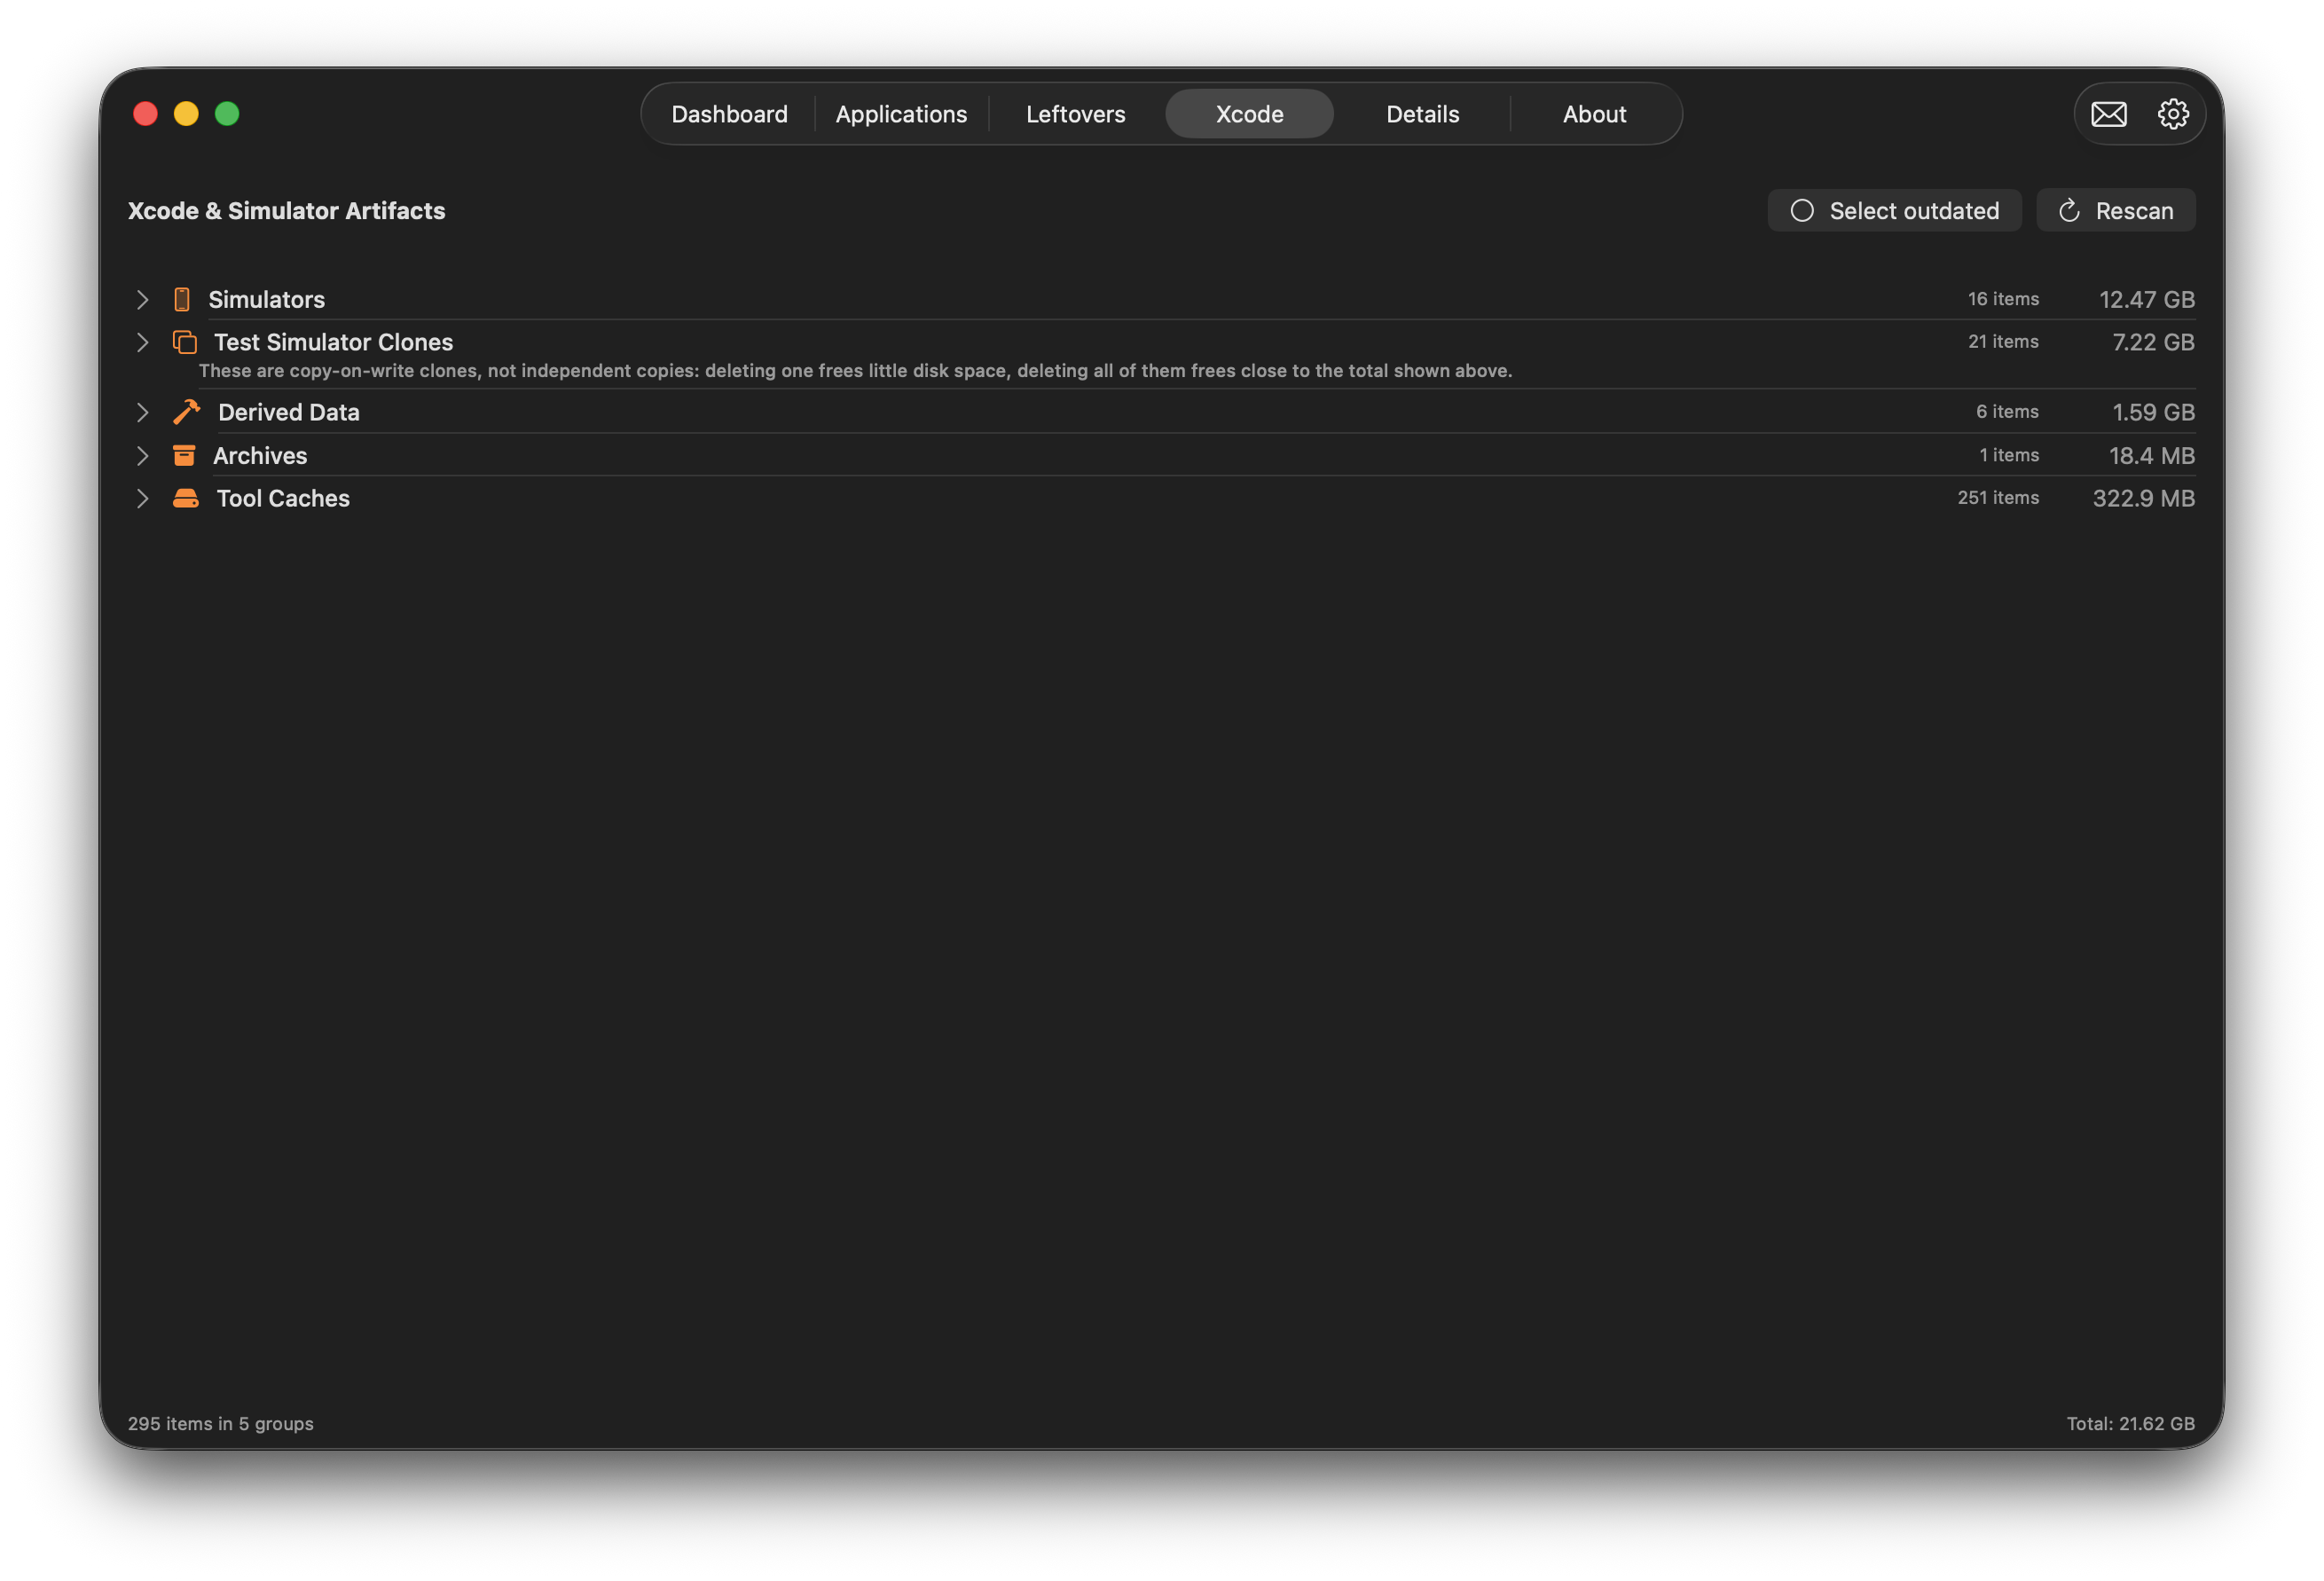
Task: Close the window with the red button
Action: click(145, 114)
